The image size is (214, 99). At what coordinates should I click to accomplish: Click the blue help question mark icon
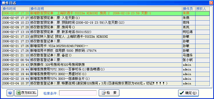point(10,93)
